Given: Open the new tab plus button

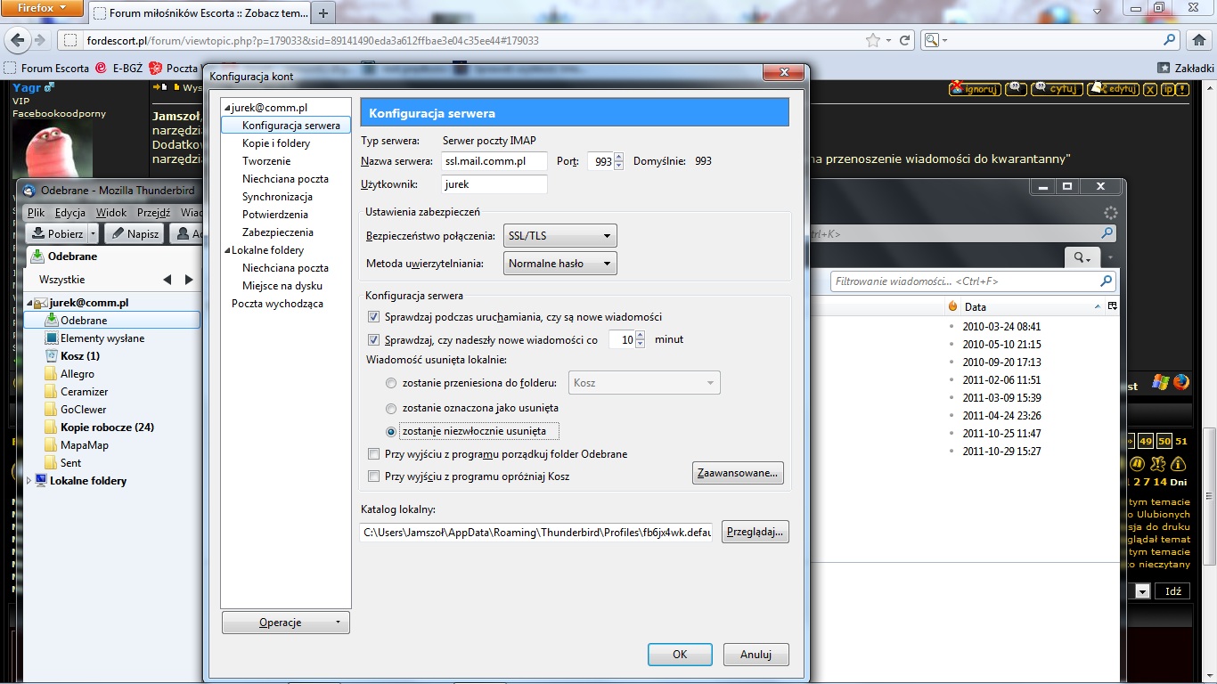Looking at the screenshot, I should (323, 12).
